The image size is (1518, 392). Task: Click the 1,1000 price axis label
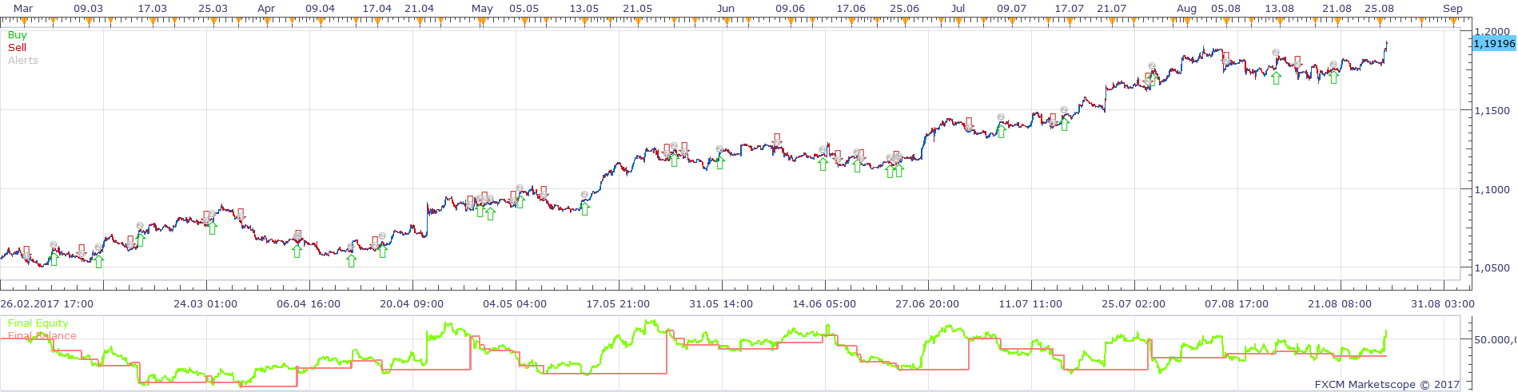pos(1492,190)
